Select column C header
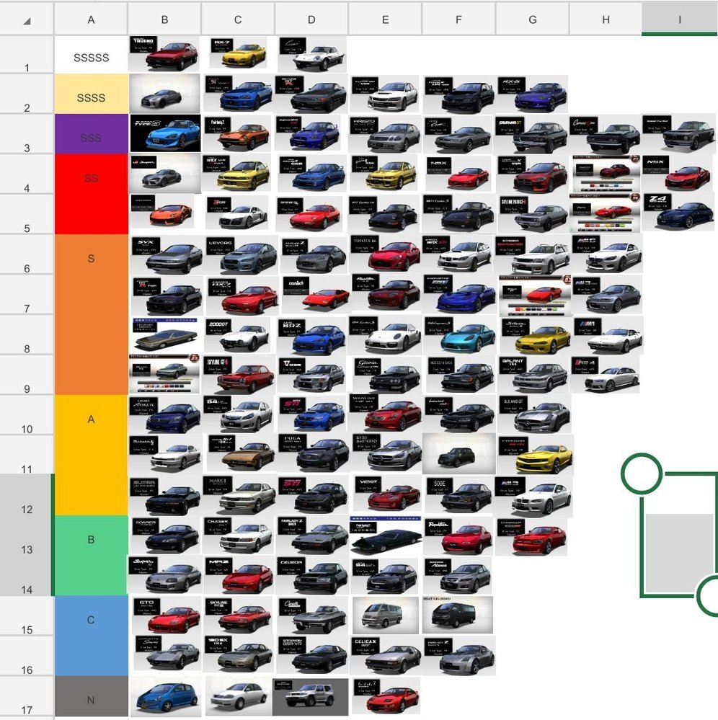 click(x=238, y=19)
